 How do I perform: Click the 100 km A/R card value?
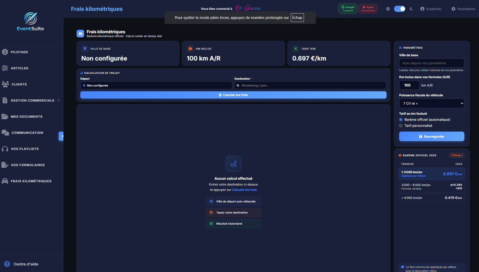point(203,58)
